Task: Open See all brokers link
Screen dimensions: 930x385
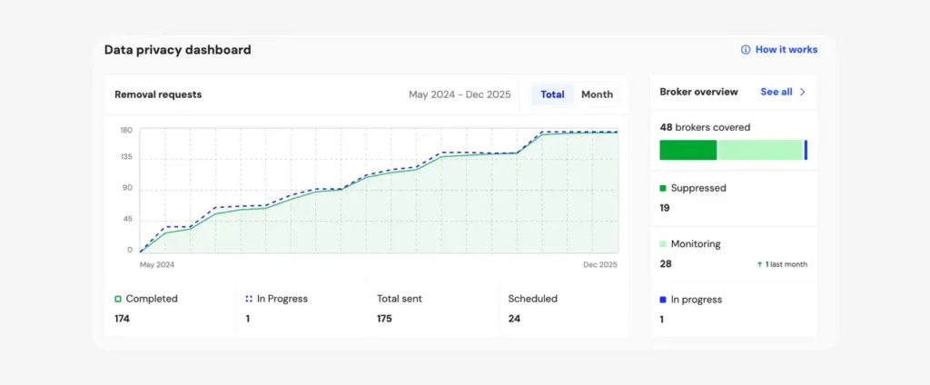Action: click(x=776, y=92)
